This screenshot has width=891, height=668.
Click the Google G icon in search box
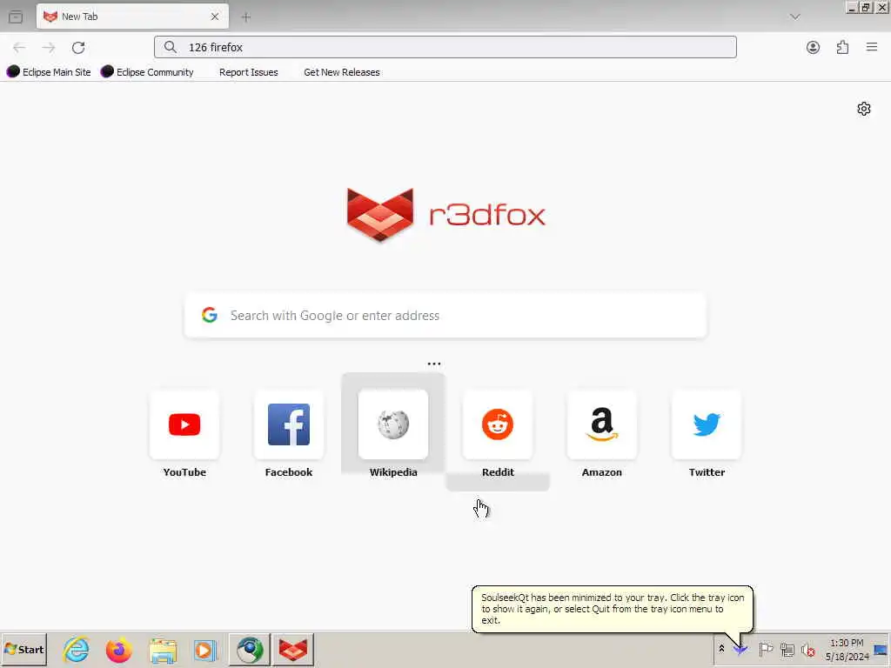coord(210,315)
